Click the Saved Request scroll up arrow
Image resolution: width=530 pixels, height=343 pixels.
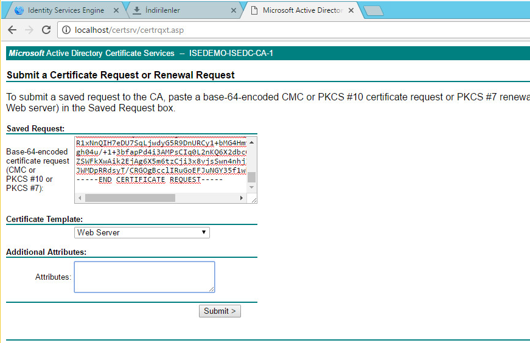click(x=251, y=142)
